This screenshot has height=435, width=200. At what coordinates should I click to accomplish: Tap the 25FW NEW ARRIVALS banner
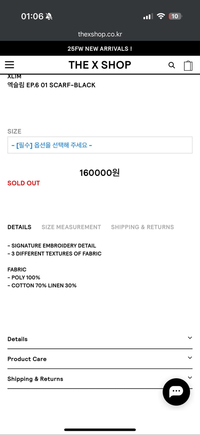[100, 49]
